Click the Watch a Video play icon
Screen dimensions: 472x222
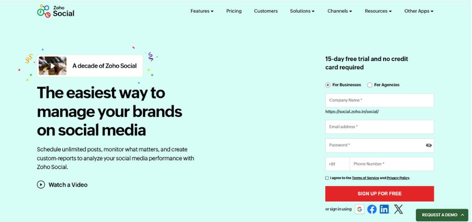41,185
